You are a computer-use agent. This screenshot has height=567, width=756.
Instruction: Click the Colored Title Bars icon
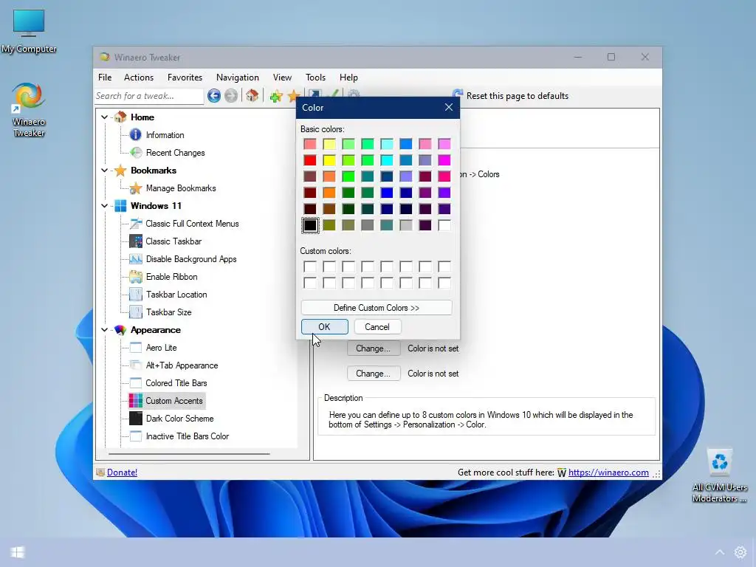(136, 383)
